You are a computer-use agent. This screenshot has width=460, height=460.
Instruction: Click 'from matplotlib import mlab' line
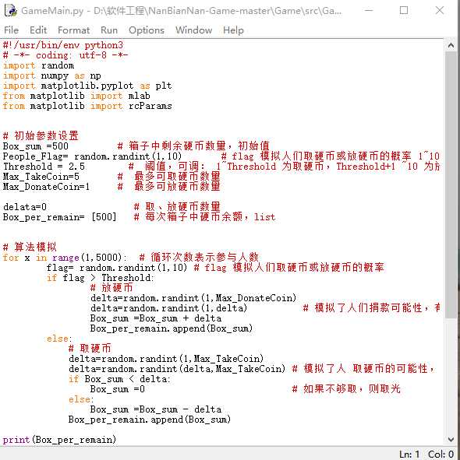[x=76, y=96]
